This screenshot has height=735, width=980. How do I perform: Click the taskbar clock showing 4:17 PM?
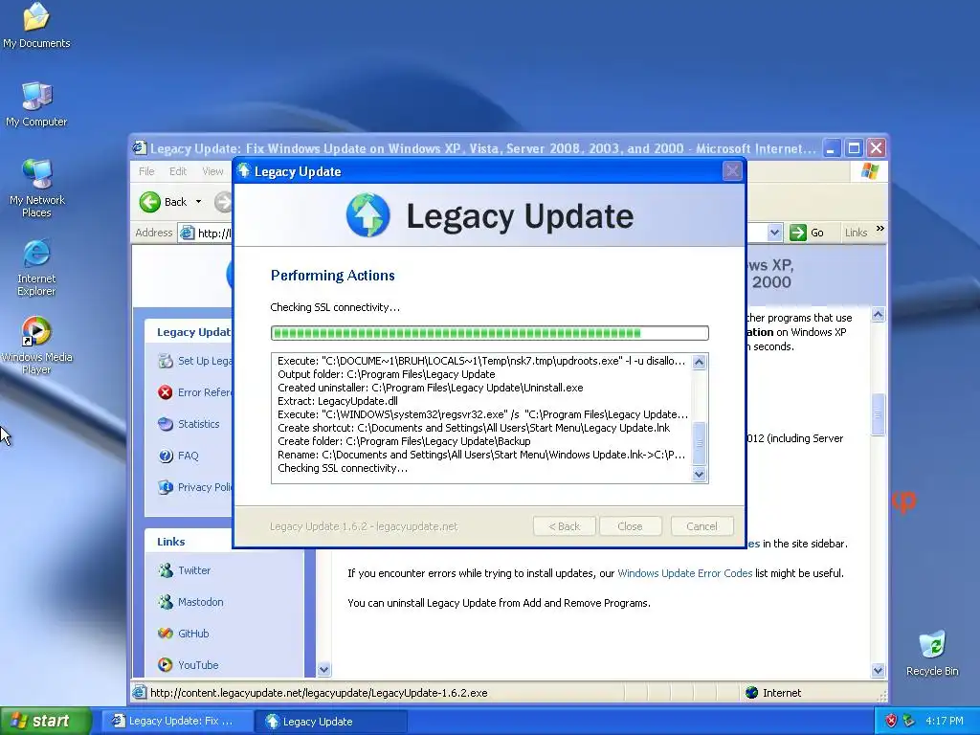[x=945, y=722]
